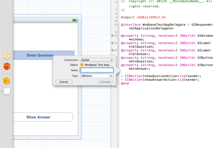Viewport: 215px width, 148px height.
Task: Click the Name input field in the popup
Action: click(x=97, y=70)
